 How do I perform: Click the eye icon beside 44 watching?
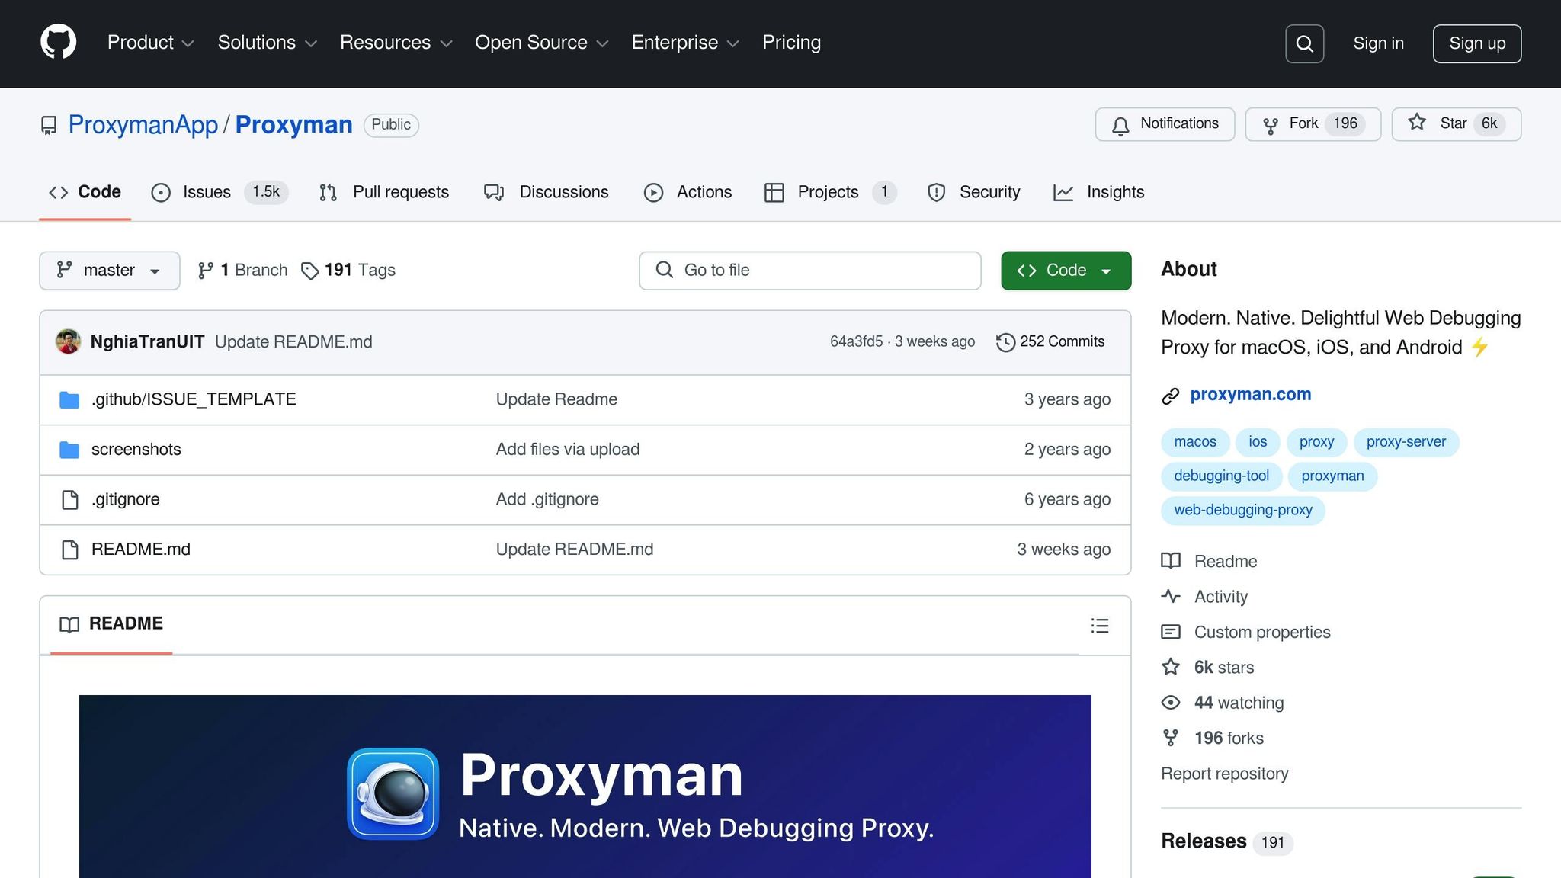(1171, 703)
